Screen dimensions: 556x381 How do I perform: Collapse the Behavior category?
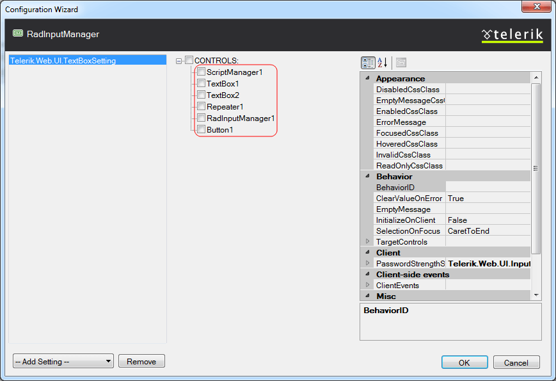(x=367, y=176)
